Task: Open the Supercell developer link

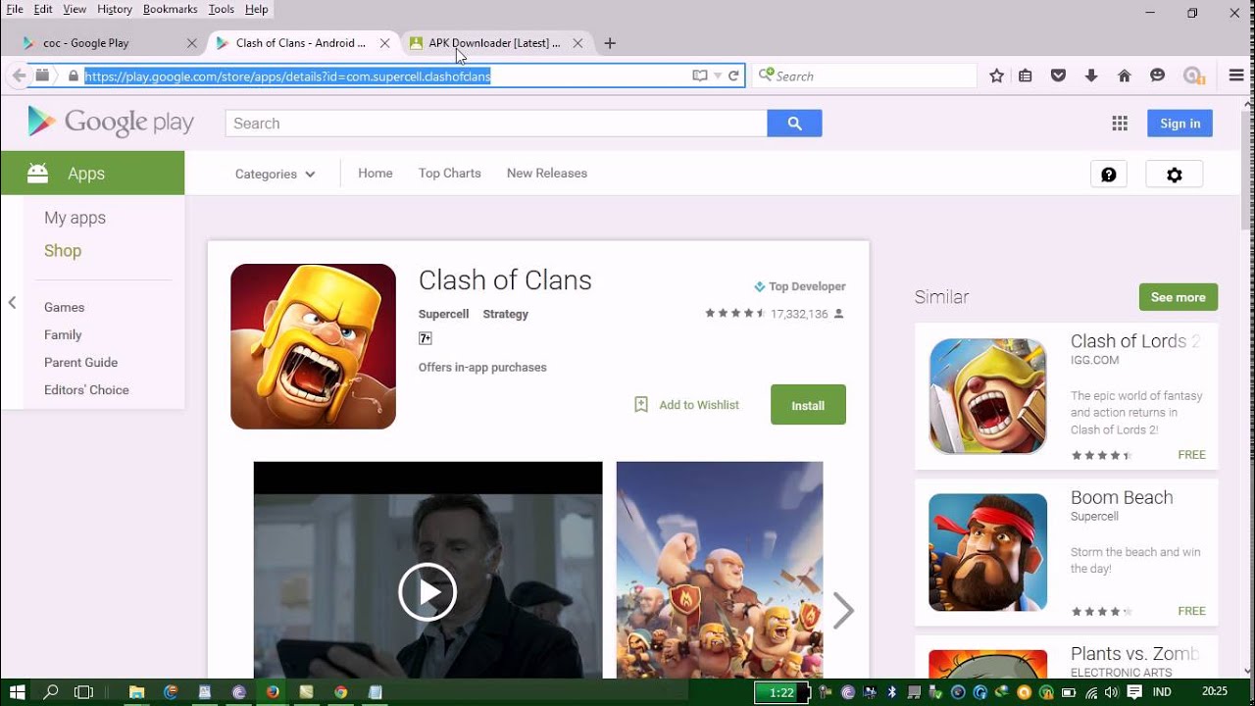Action: 443,314
